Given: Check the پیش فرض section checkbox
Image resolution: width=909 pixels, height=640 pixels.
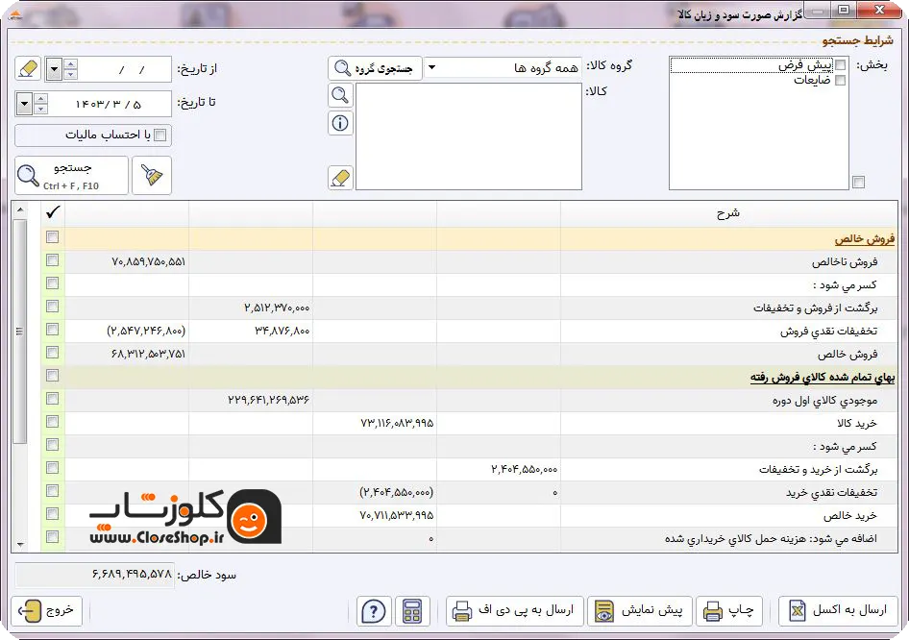Looking at the screenshot, I should (840, 64).
